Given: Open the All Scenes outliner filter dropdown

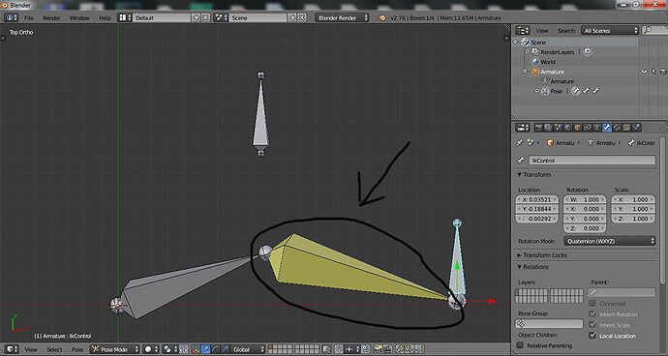Looking at the screenshot, I should (611, 30).
